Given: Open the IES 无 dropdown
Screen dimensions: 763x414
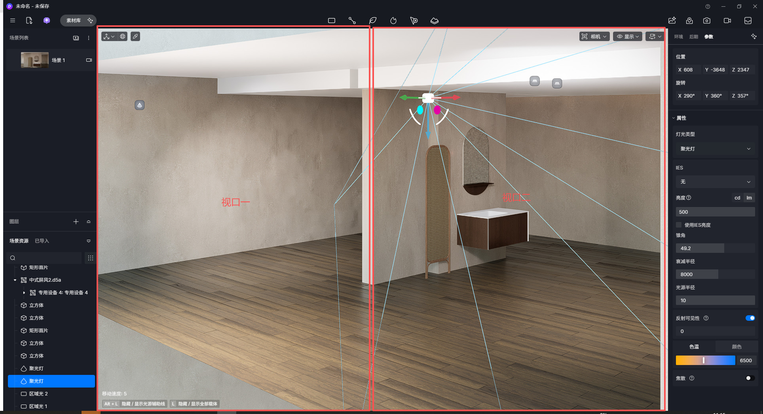Looking at the screenshot, I should pyautogui.click(x=715, y=182).
